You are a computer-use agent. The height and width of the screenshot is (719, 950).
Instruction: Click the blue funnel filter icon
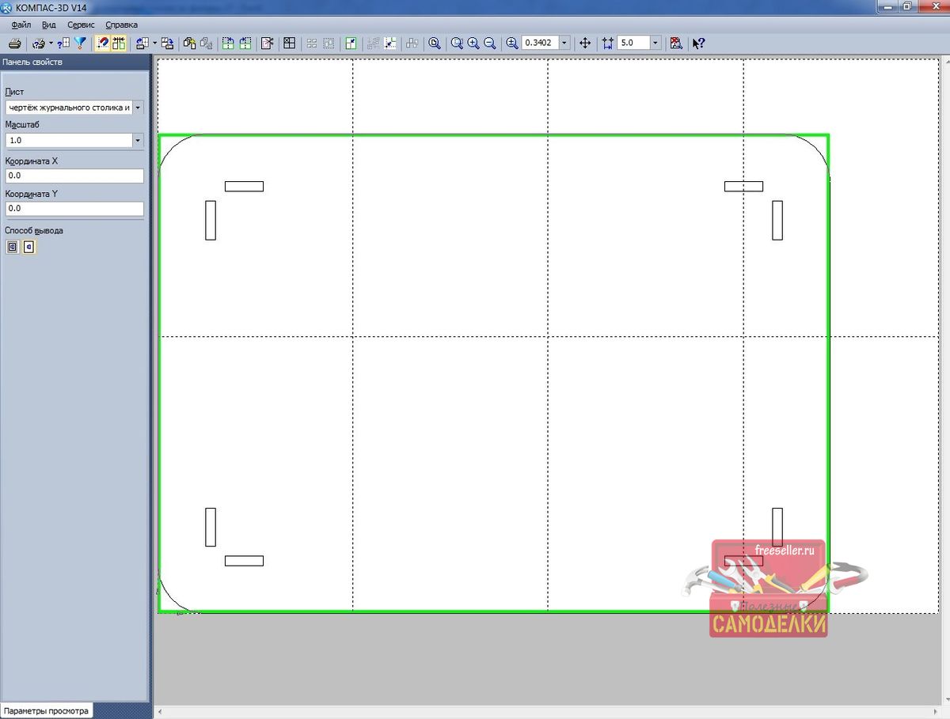pos(80,44)
